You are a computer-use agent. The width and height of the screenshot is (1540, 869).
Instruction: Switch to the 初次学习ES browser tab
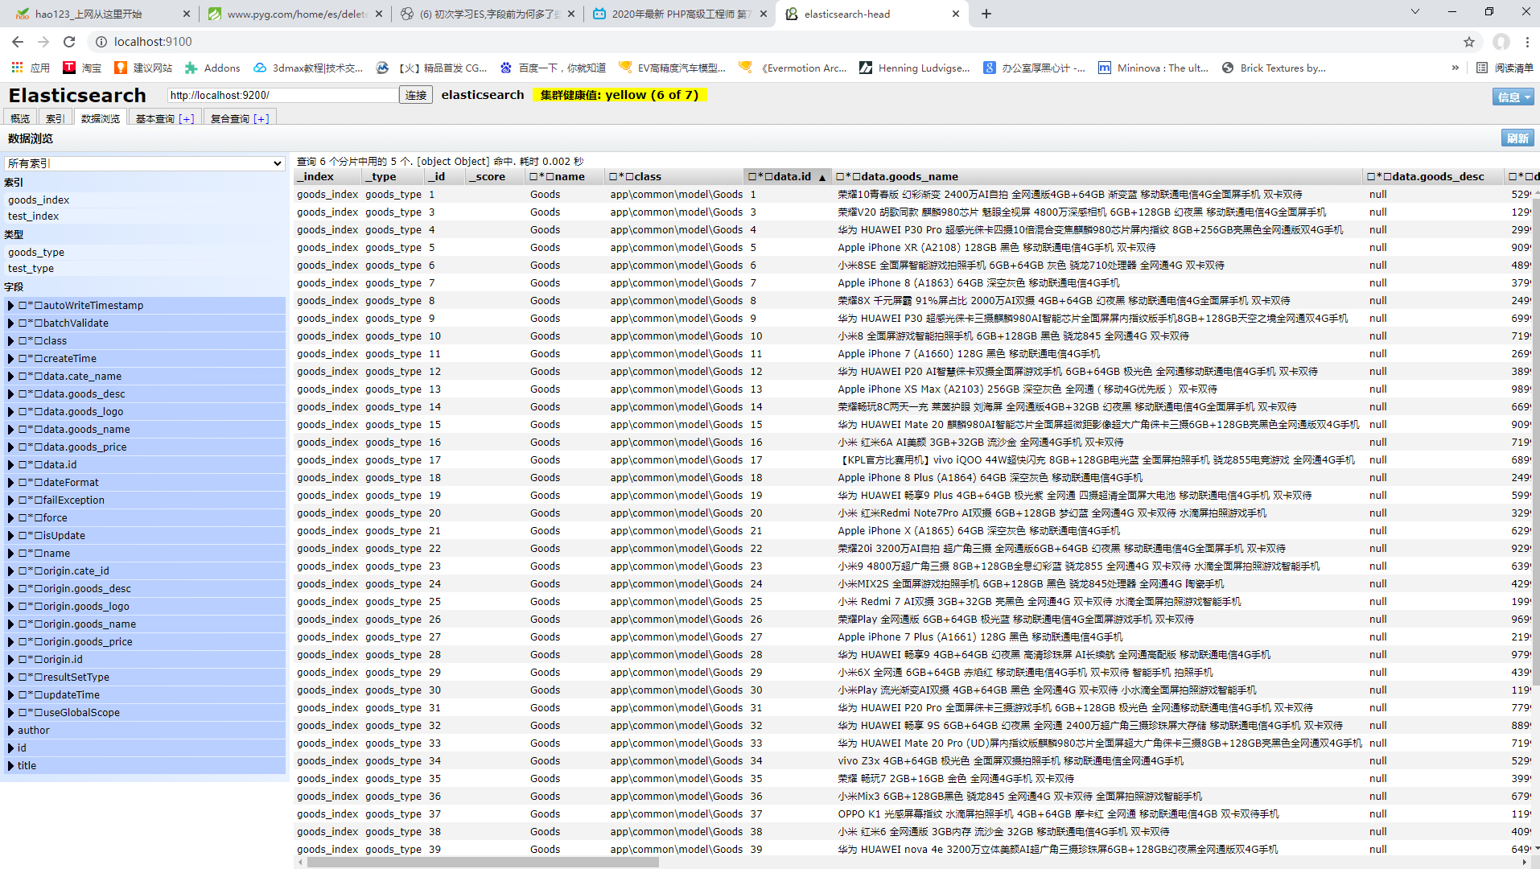coord(488,14)
